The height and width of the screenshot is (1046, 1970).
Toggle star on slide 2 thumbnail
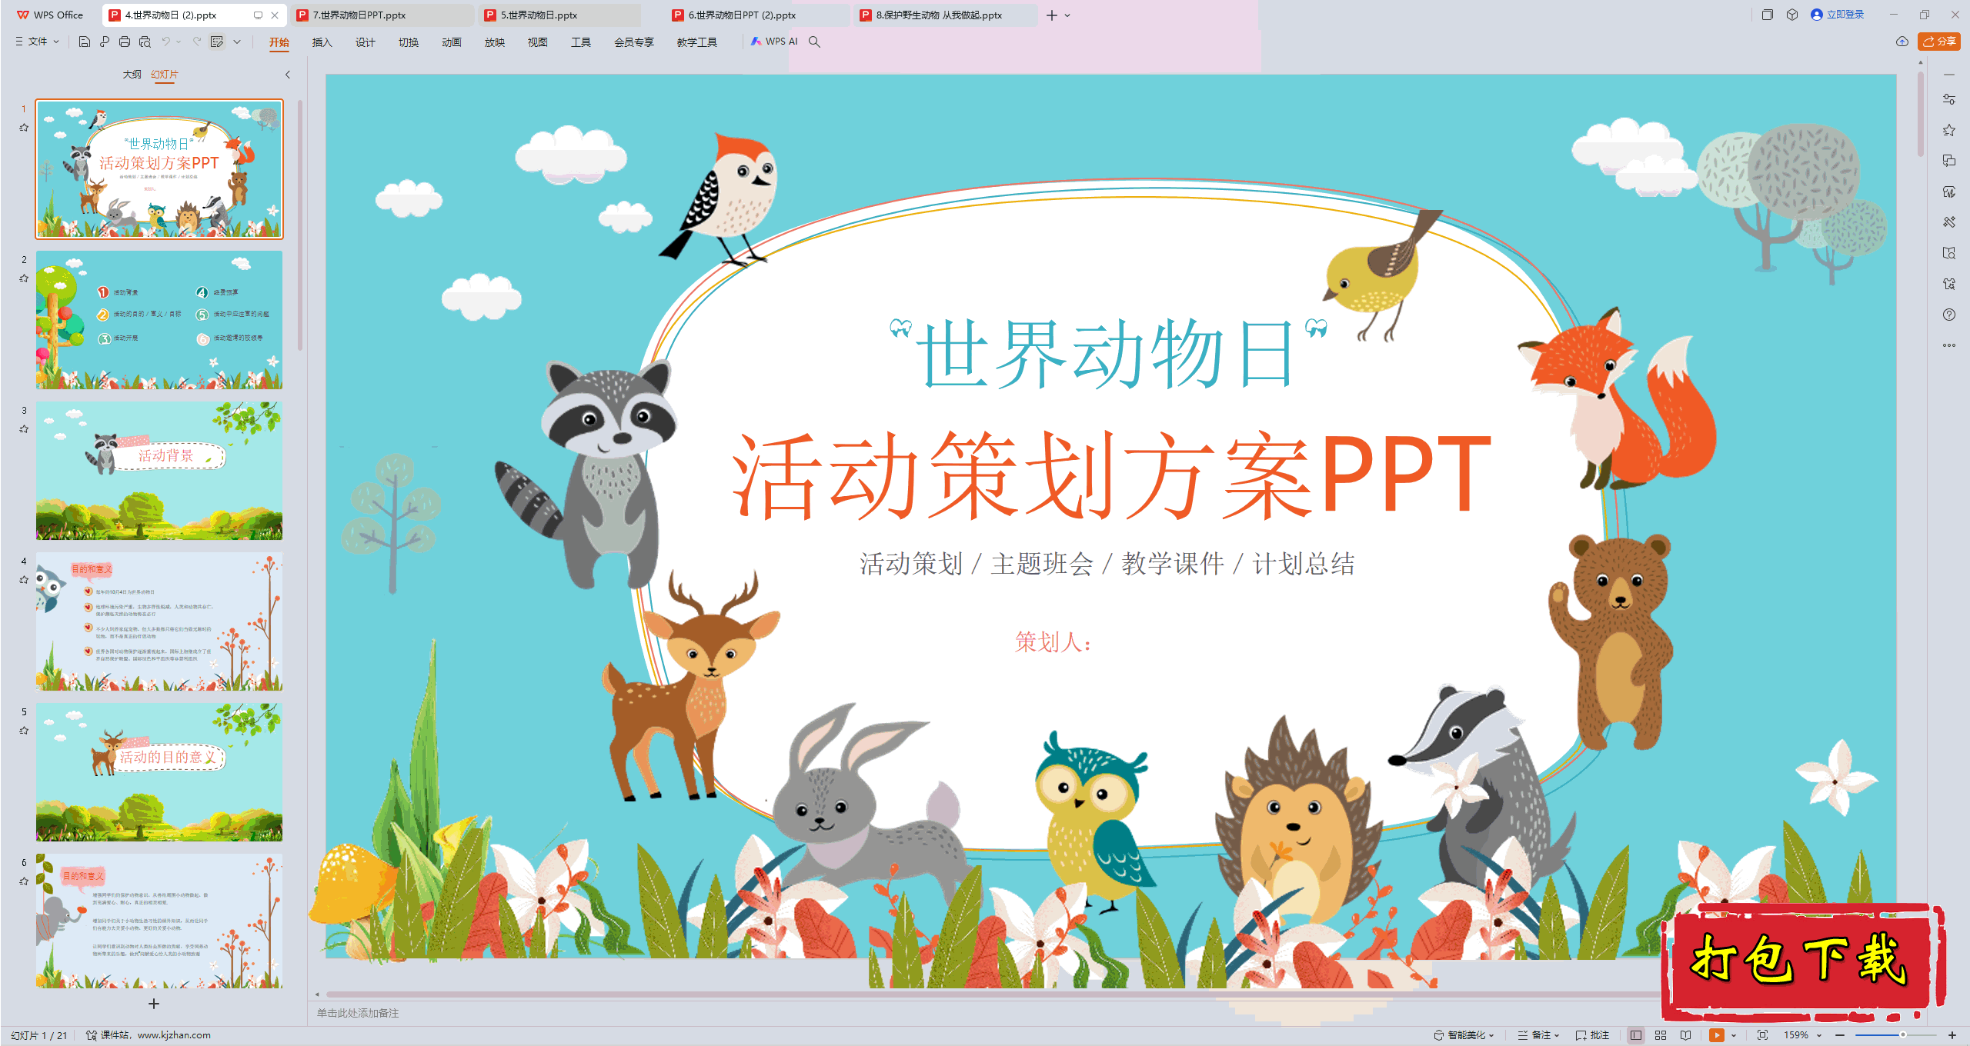pyautogui.click(x=24, y=278)
